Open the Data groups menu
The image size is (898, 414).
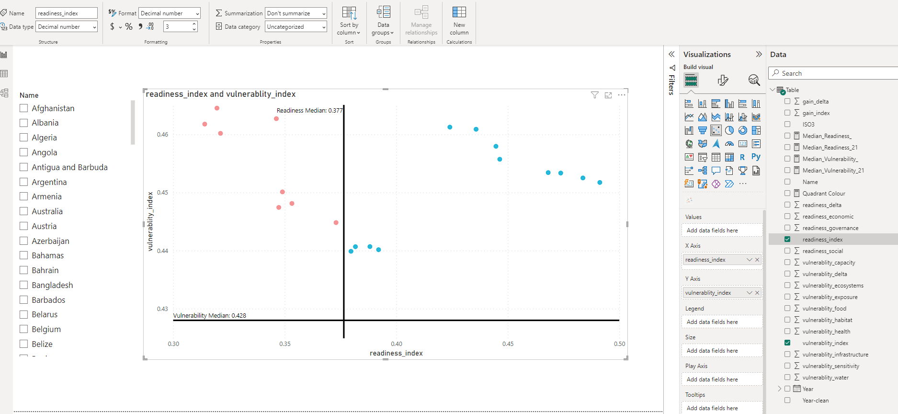click(383, 21)
